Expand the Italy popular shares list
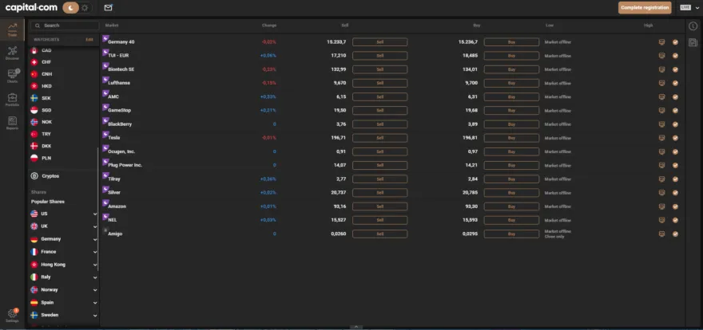 95,277
